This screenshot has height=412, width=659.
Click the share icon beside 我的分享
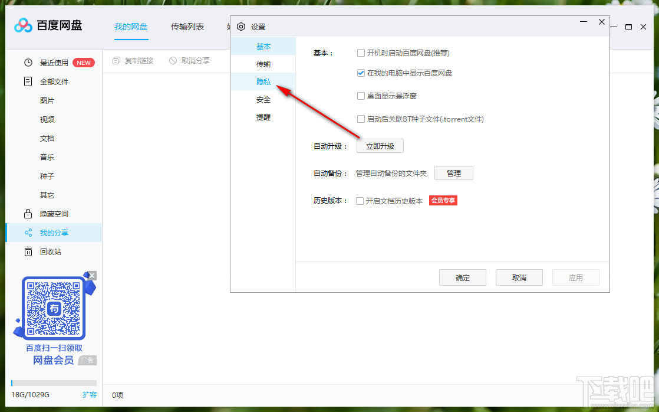tap(28, 233)
